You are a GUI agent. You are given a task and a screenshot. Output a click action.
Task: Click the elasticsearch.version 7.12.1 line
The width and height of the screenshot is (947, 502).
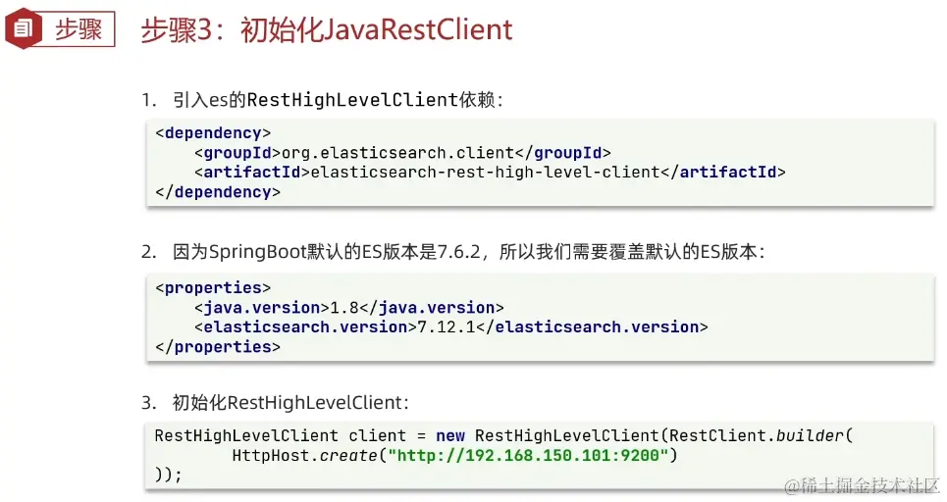coord(451,327)
